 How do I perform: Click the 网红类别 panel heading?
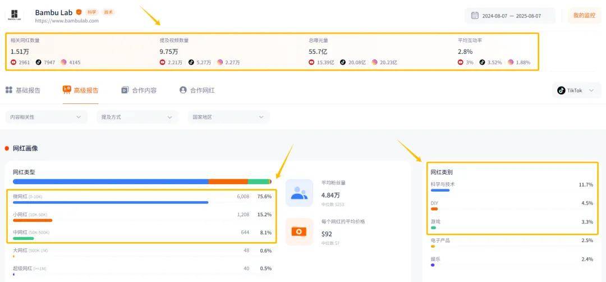442,172
